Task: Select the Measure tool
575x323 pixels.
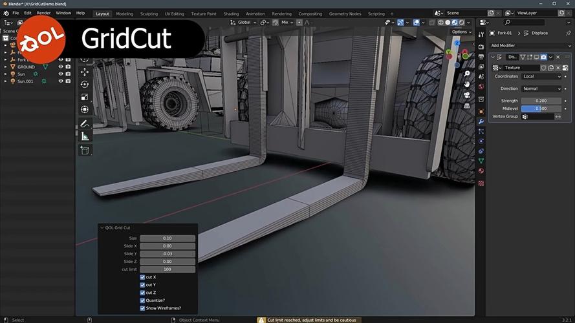Action: coord(85,136)
